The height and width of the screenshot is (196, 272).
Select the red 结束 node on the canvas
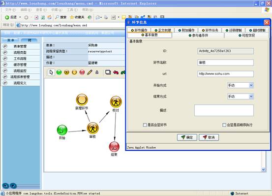[114, 147]
